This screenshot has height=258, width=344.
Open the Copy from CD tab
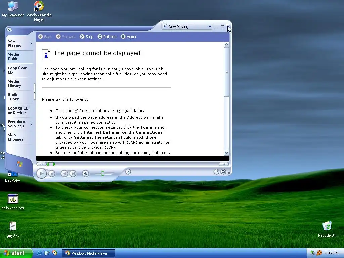coord(20,70)
